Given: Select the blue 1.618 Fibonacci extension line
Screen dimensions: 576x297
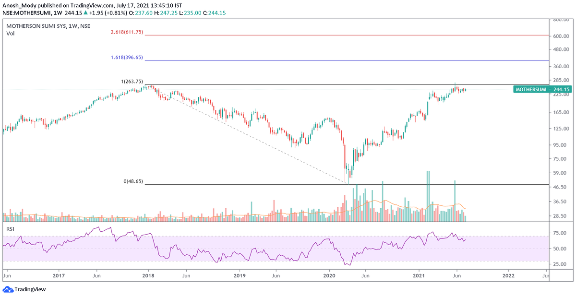Looking at the screenshot, I should coord(347,60).
